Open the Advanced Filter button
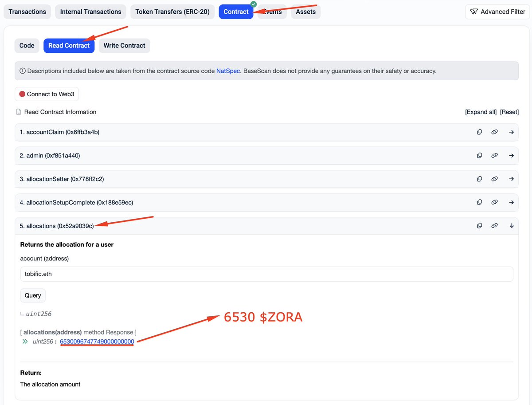Viewport: 532px width, 405px height. pos(498,12)
